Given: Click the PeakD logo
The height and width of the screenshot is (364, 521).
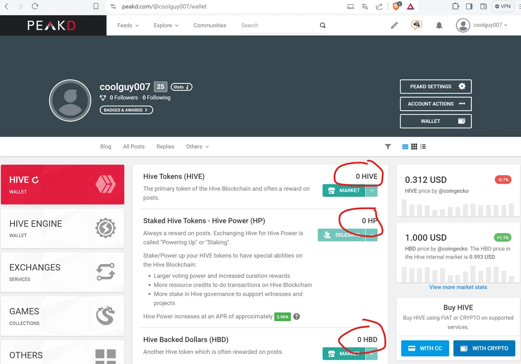Looking at the screenshot, I should coord(51,25).
